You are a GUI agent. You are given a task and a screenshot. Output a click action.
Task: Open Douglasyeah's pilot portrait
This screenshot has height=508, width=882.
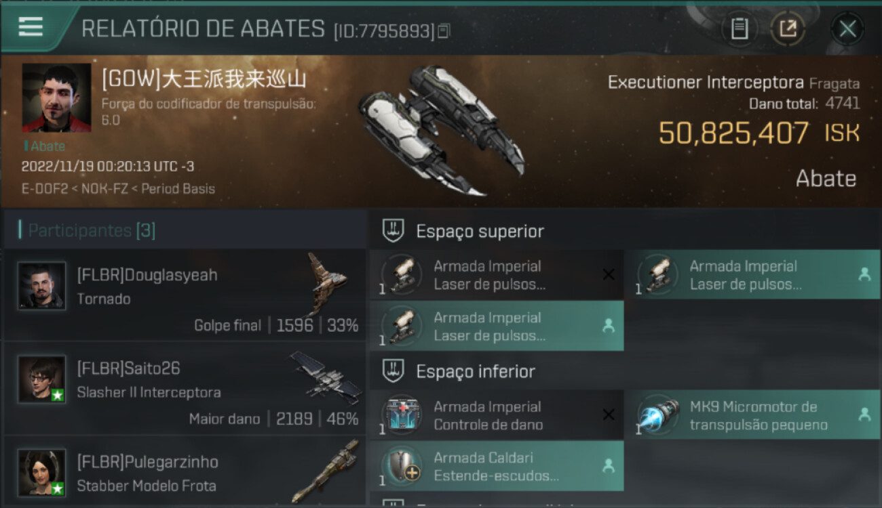(41, 287)
